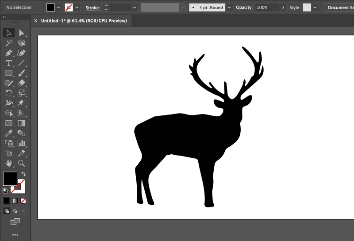The height and width of the screenshot is (241, 354).
Task: Select the Magic Wand tool
Action: point(8,43)
